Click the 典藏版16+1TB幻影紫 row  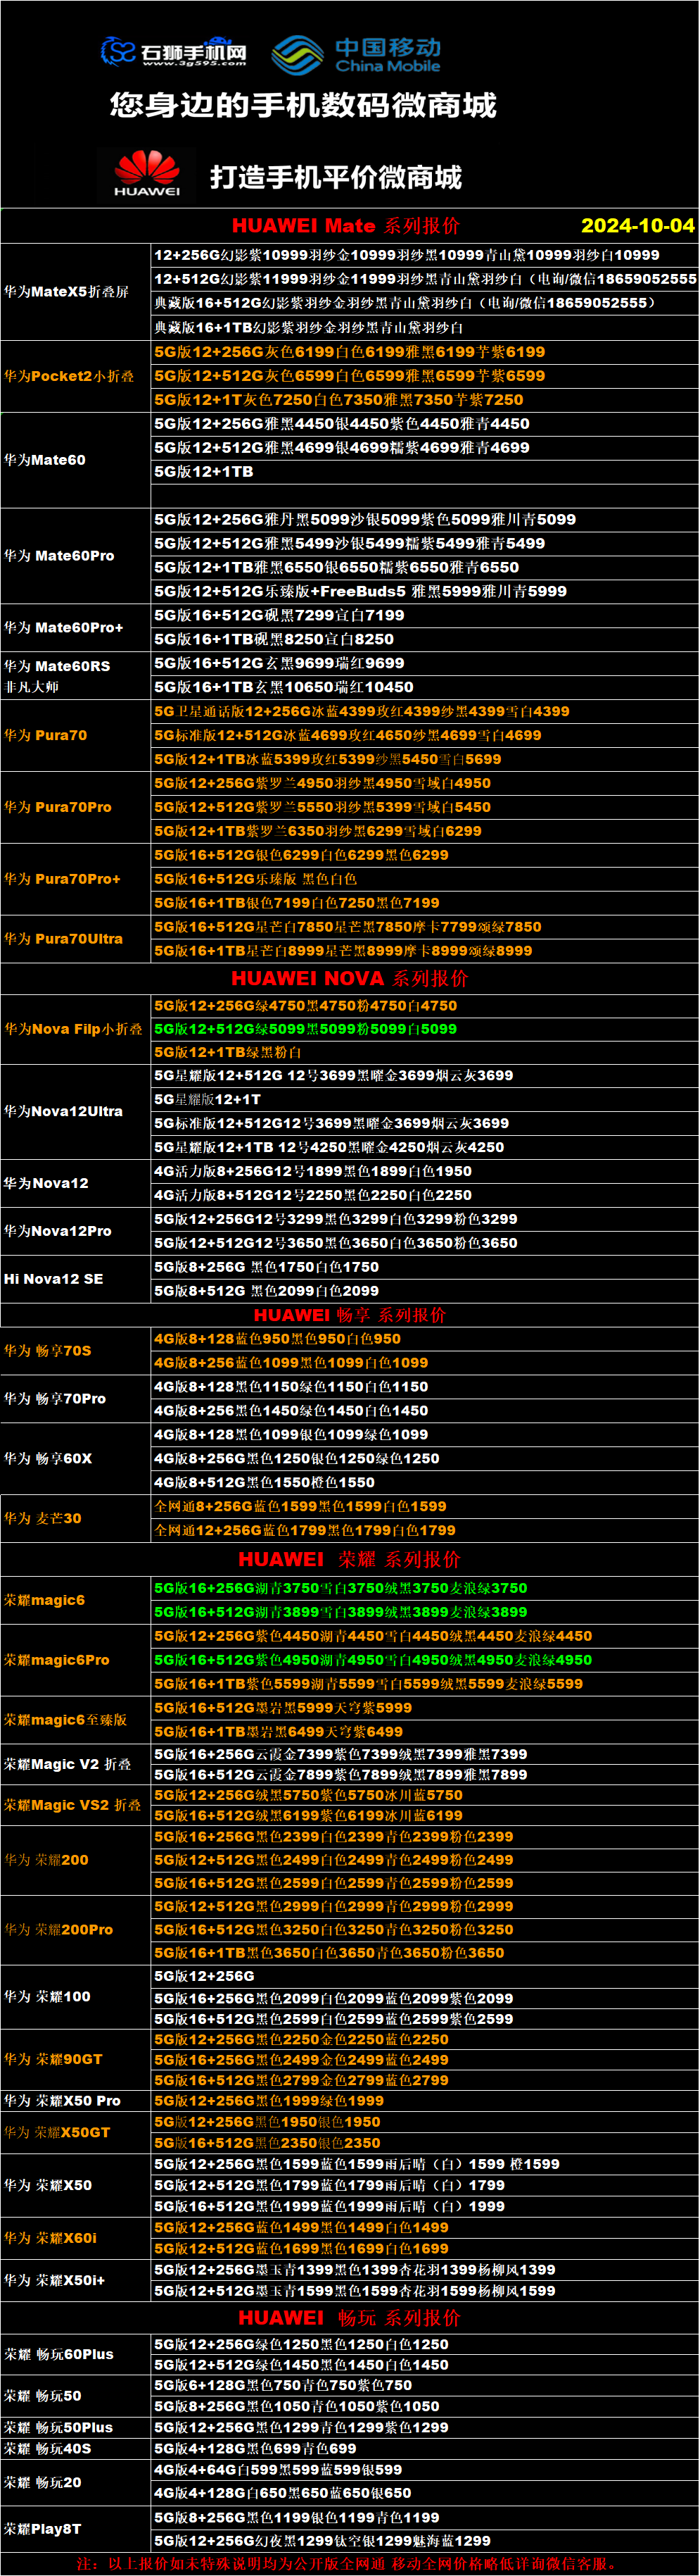click(x=424, y=328)
